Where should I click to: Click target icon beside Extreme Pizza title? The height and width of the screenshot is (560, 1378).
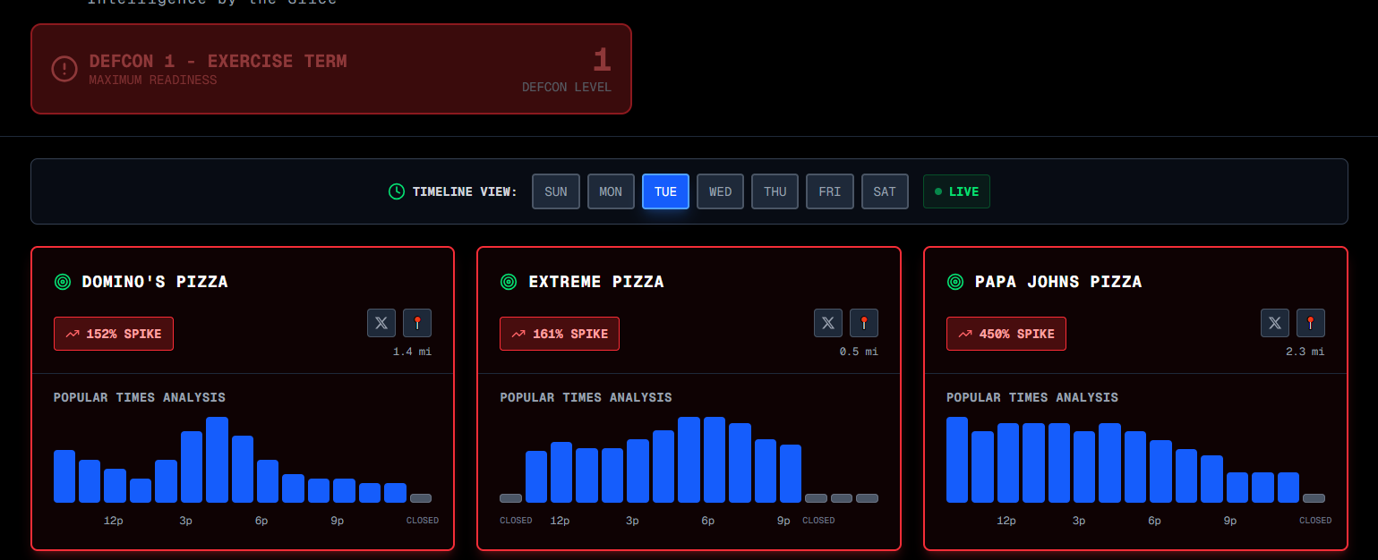(509, 282)
